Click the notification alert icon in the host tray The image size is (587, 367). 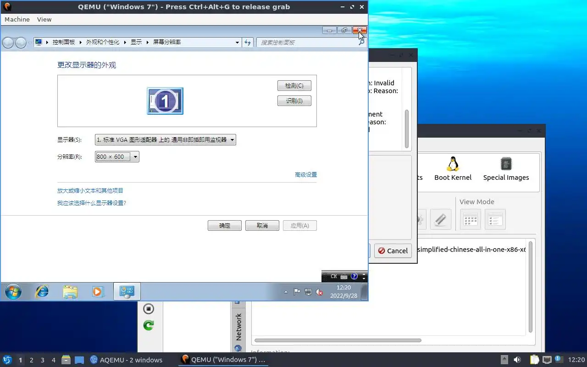(x=559, y=359)
